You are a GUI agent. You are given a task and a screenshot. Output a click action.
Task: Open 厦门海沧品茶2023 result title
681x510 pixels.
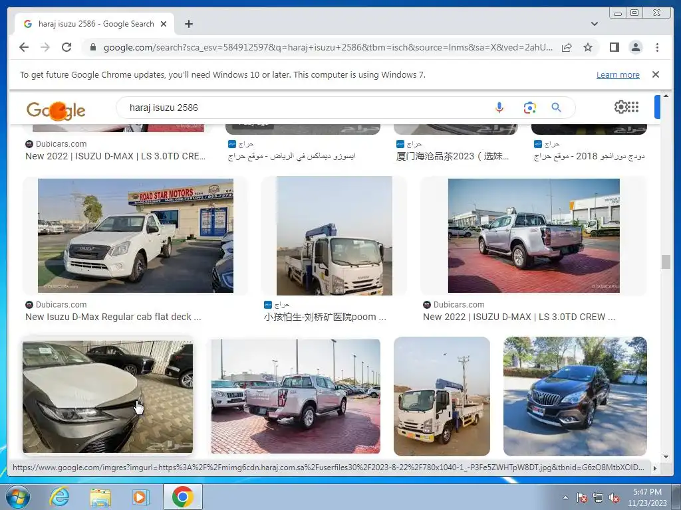(452, 156)
